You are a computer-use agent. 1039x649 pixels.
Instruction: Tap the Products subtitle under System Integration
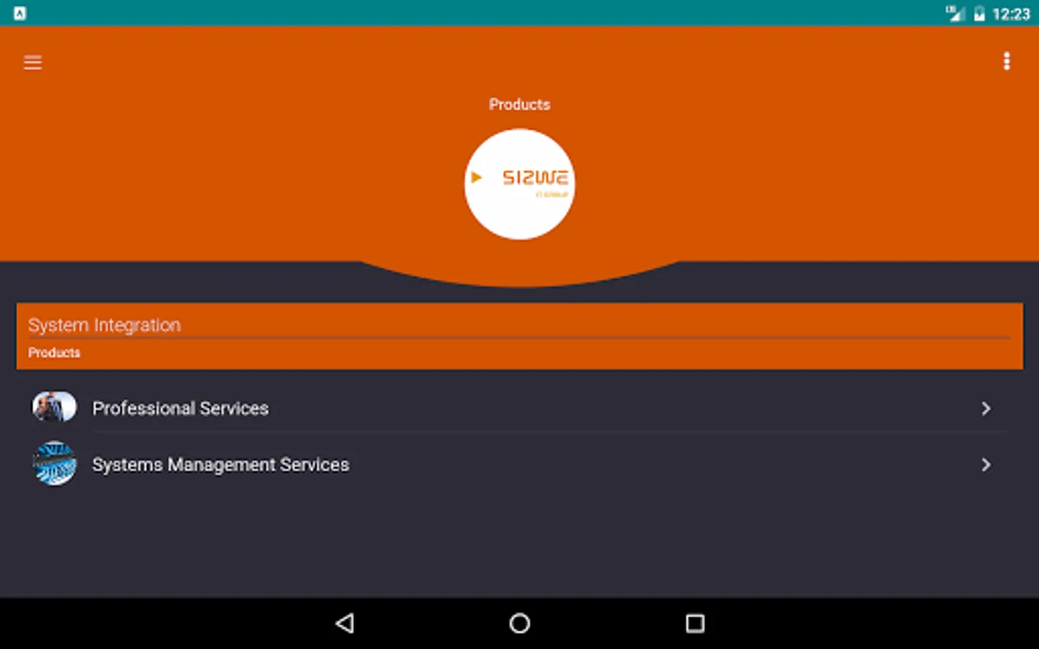point(54,353)
